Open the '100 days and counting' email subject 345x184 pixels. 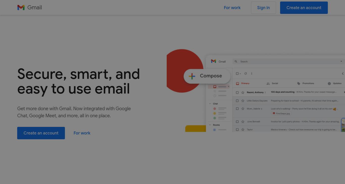(283, 92)
